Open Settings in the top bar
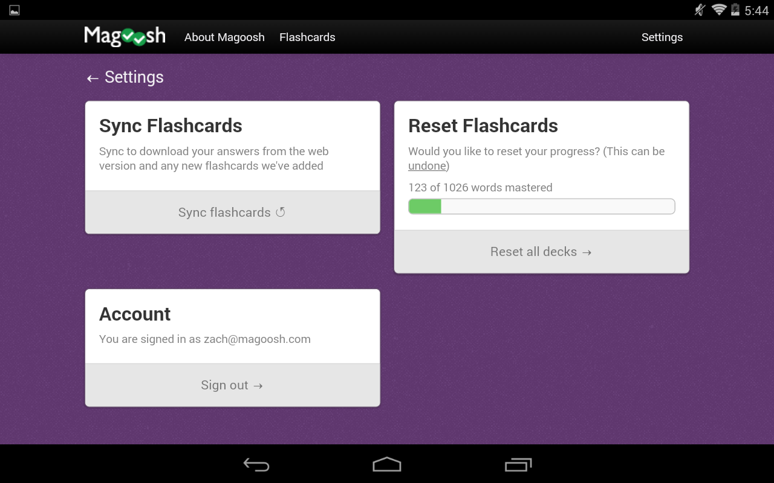This screenshot has width=774, height=483. pos(662,37)
